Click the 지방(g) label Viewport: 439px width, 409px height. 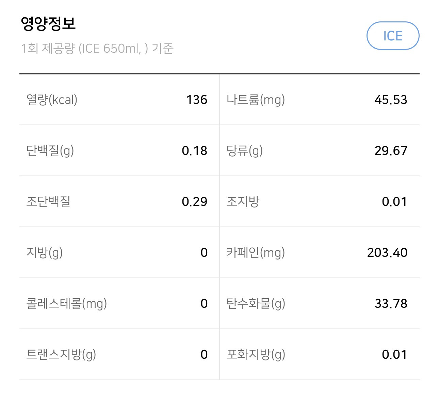pos(45,253)
